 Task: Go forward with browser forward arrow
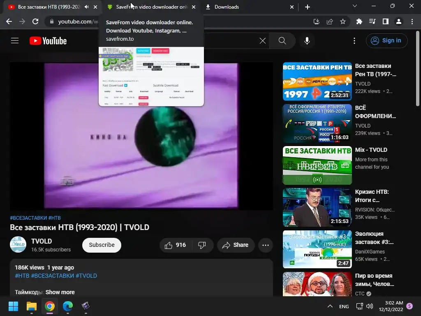click(x=22, y=21)
